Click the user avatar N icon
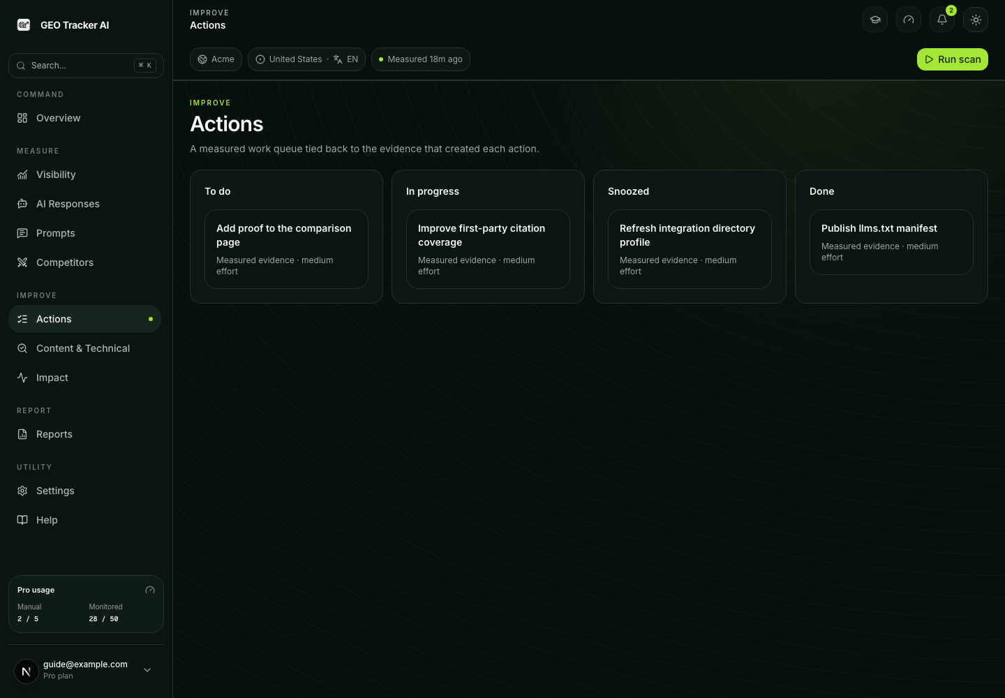Image resolution: width=1005 pixels, height=698 pixels. click(27, 671)
